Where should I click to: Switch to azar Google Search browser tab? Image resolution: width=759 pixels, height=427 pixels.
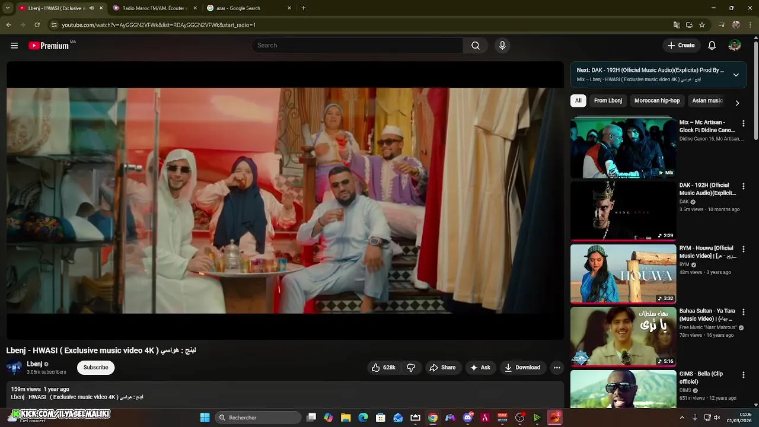click(249, 8)
